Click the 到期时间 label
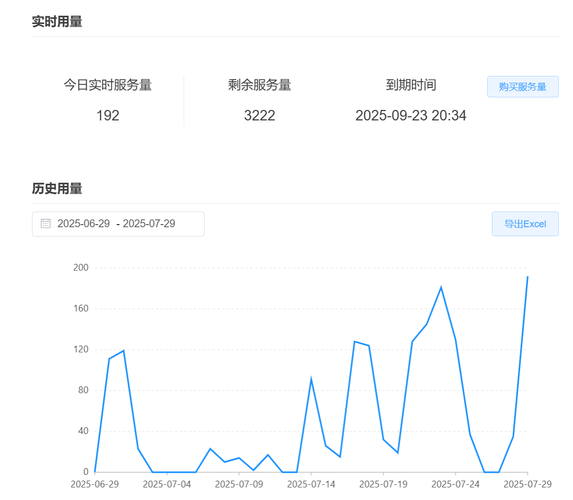This screenshot has height=500, width=573. pyautogui.click(x=411, y=85)
